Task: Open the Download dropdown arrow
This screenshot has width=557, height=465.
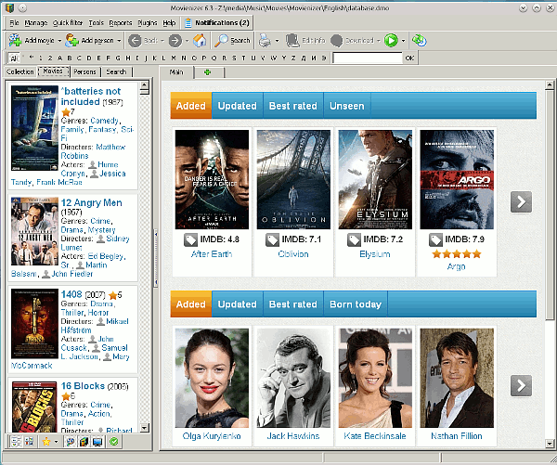Action: pos(379,41)
